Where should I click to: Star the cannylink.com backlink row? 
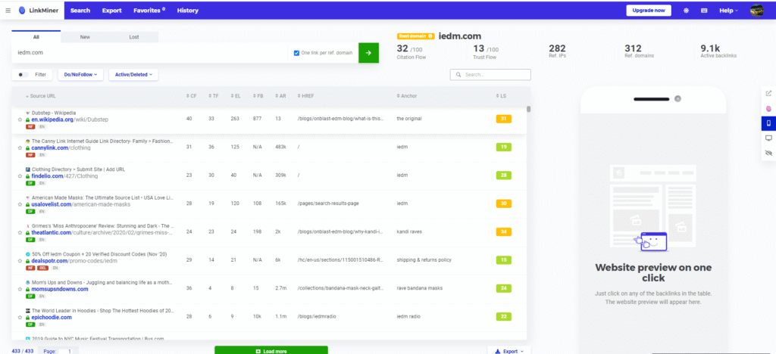tap(20, 147)
